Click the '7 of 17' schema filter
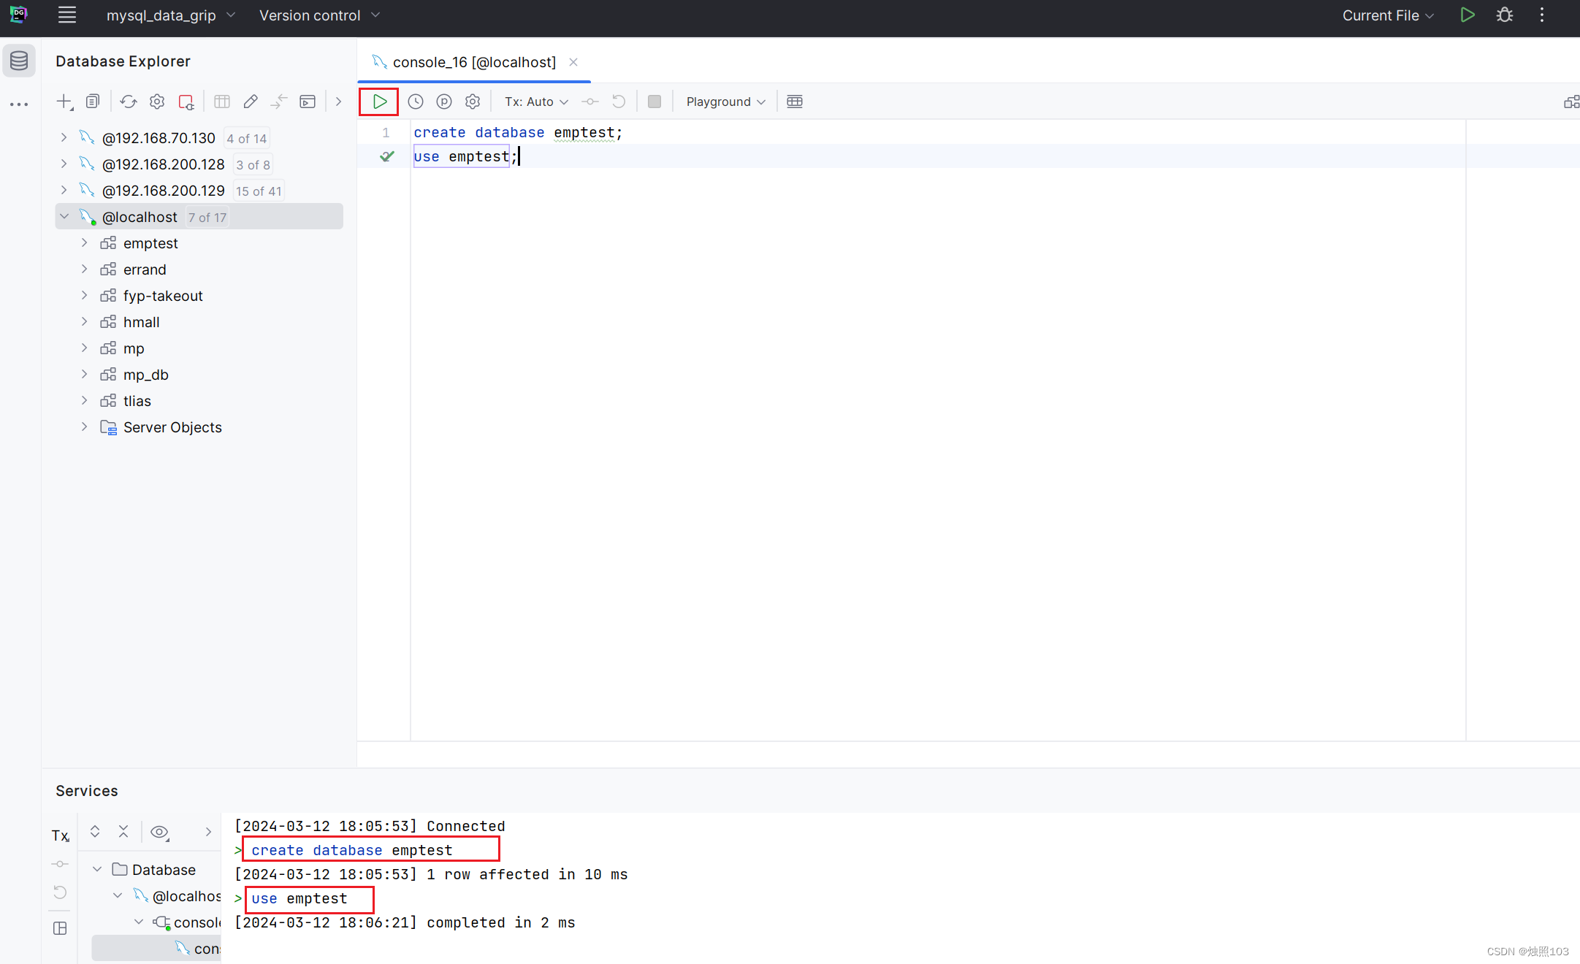Screen dimensions: 1580x964 [207, 218]
